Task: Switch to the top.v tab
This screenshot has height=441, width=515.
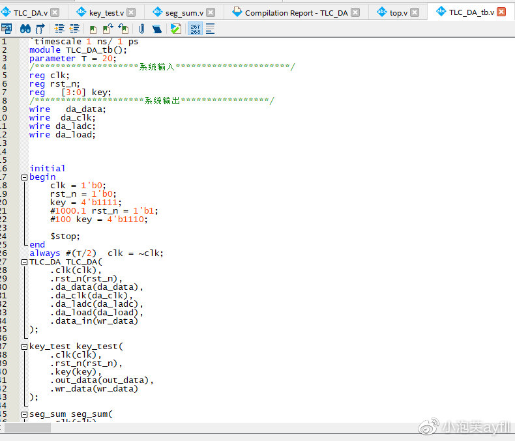Action: (398, 13)
